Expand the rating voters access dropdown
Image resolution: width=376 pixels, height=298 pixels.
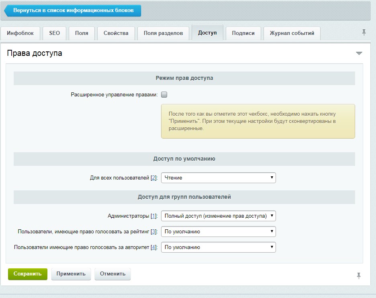click(218, 232)
